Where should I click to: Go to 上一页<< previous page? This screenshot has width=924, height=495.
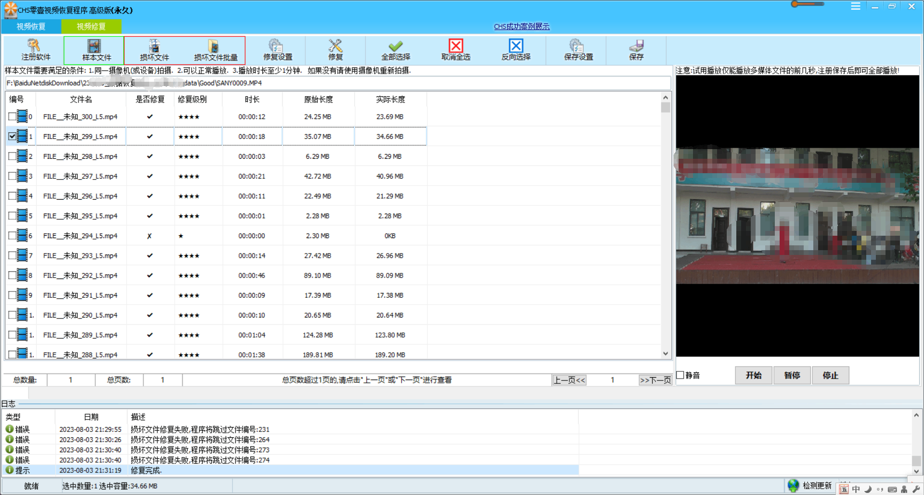pyautogui.click(x=569, y=380)
